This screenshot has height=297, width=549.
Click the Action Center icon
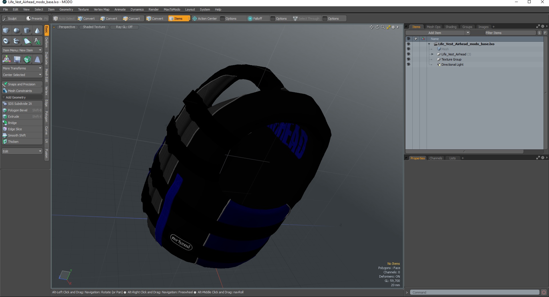coord(195,19)
